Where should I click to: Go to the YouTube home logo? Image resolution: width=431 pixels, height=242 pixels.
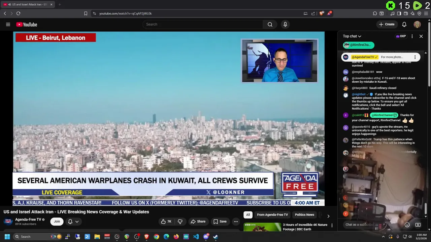coord(27,25)
